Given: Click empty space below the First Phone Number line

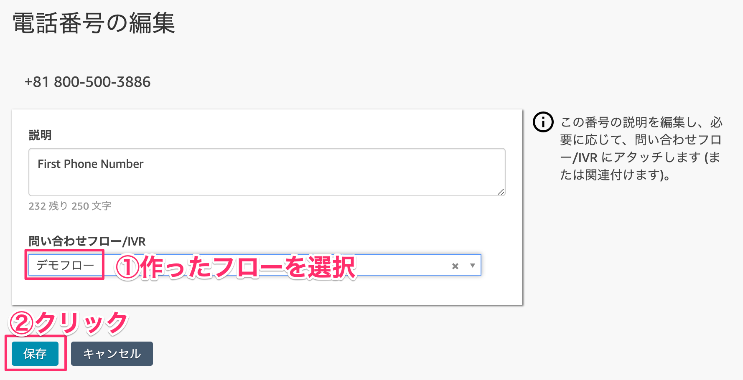Looking at the screenshot, I should point(267,184).
